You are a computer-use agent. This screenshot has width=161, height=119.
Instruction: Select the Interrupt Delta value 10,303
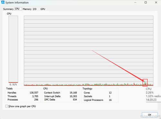coord(73,96)
